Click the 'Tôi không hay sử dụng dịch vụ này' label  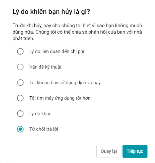tap(65, 83)
